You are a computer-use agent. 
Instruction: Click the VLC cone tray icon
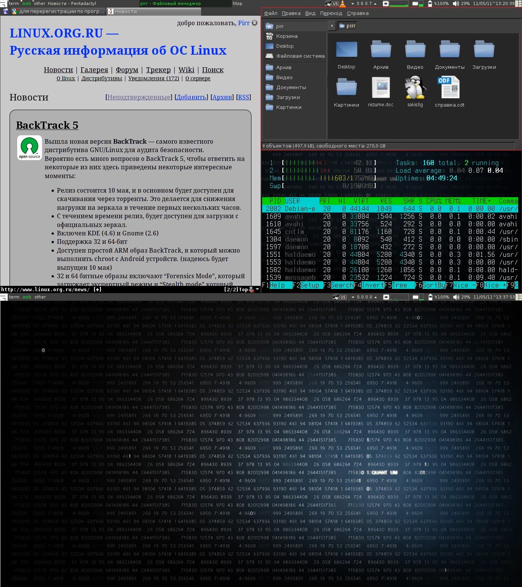tap(343, 3)
